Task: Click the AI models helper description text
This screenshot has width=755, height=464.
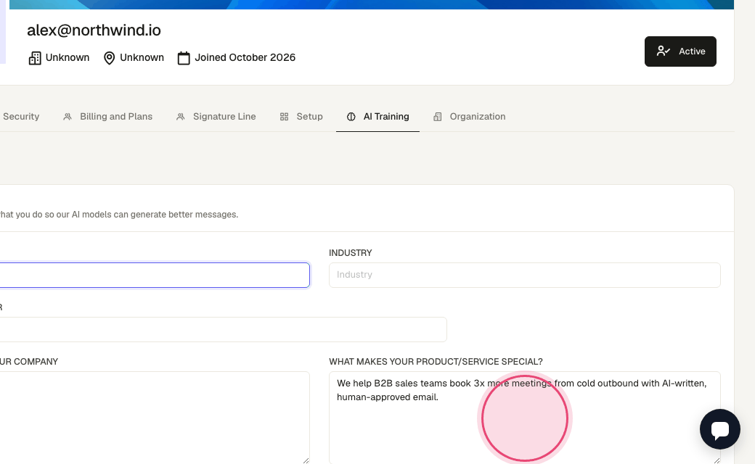Action: [x=118, y=215]
